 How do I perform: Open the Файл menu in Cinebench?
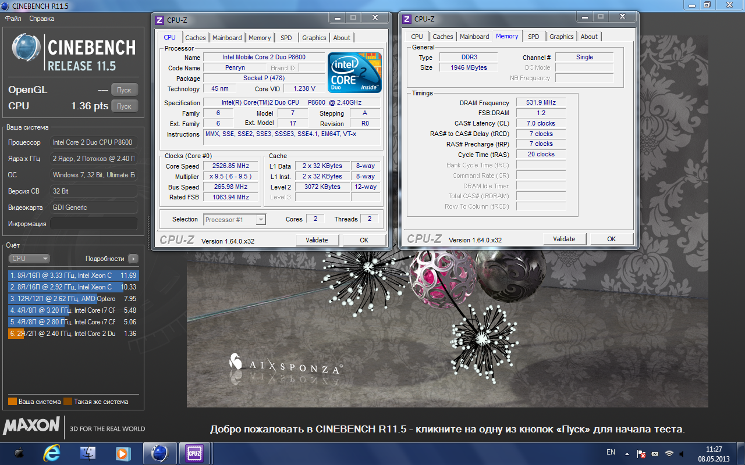[13, 19]
